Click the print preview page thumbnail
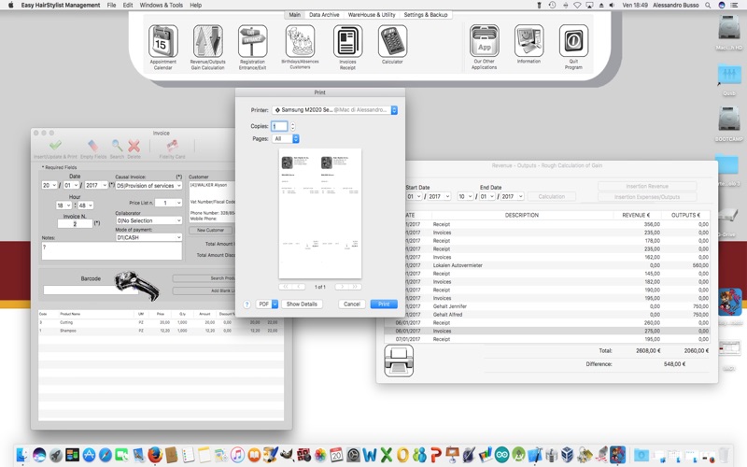 [320, 213]
